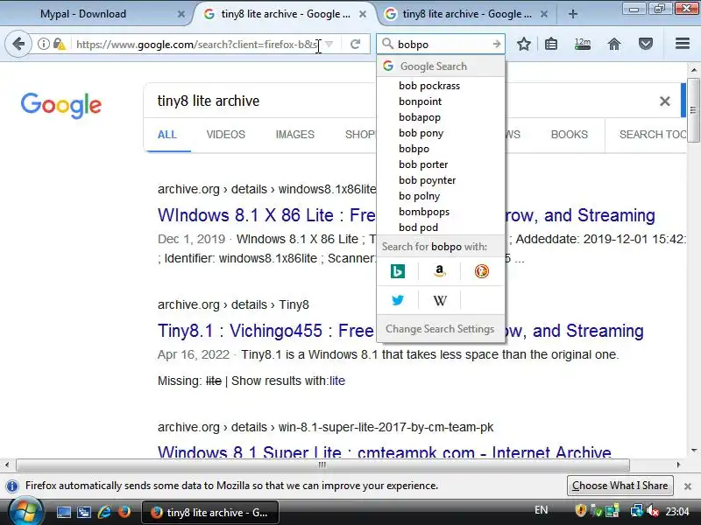
Task: Open a new browser tab
Action: (x=573, y=14)
